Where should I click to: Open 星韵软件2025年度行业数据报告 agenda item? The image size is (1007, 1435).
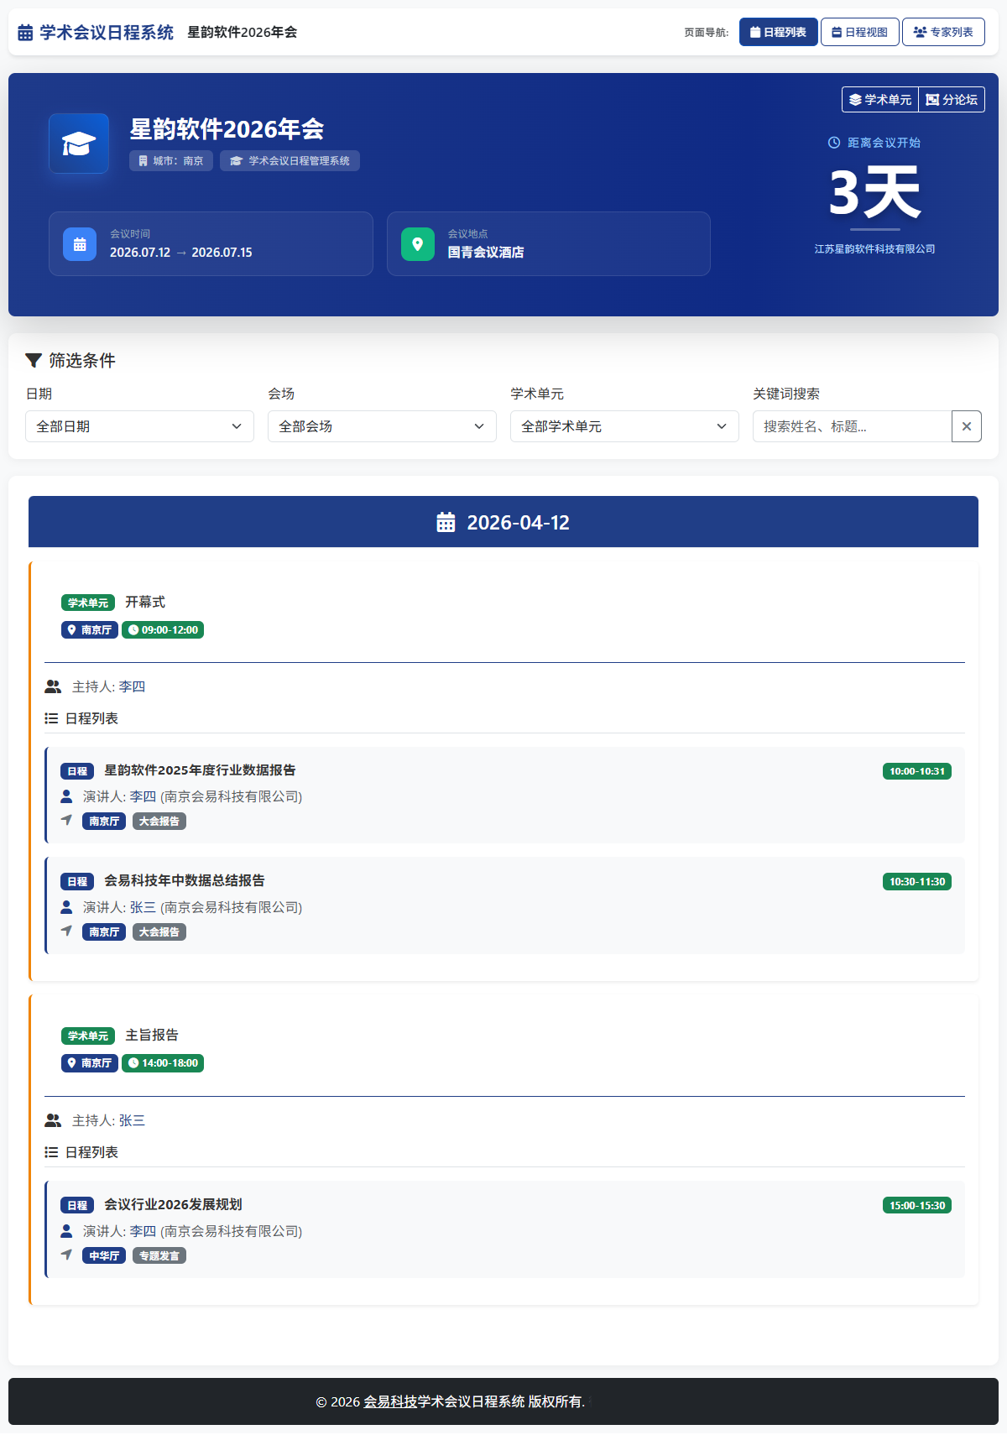click(x=200, y=770)
